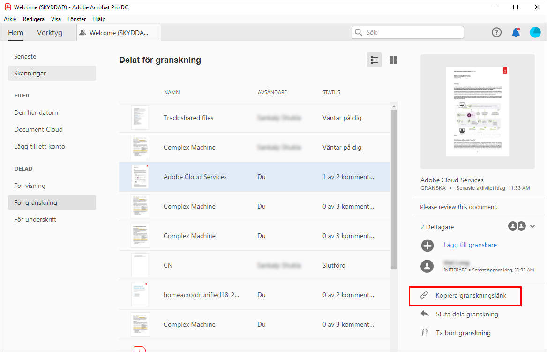Click Ta bort granskning
This screenshot has width=547, height=352.
click(x=463, y=333)
